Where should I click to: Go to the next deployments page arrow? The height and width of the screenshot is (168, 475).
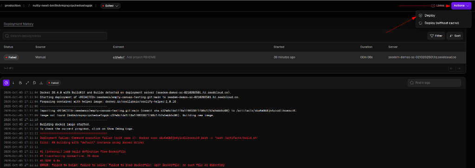(459, 68)
